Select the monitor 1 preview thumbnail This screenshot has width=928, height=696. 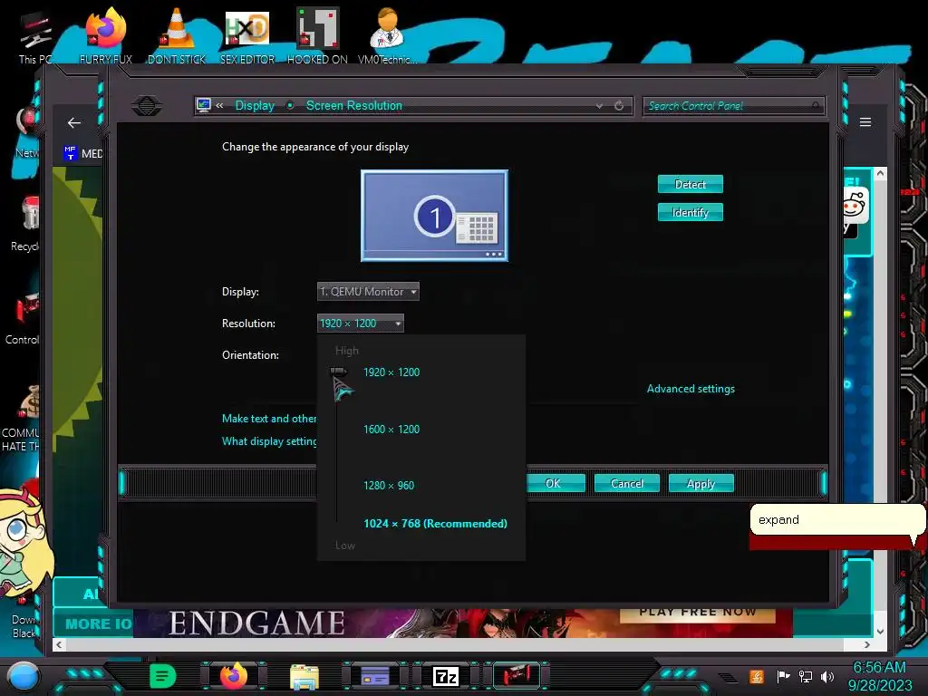(x=434, y=216)
